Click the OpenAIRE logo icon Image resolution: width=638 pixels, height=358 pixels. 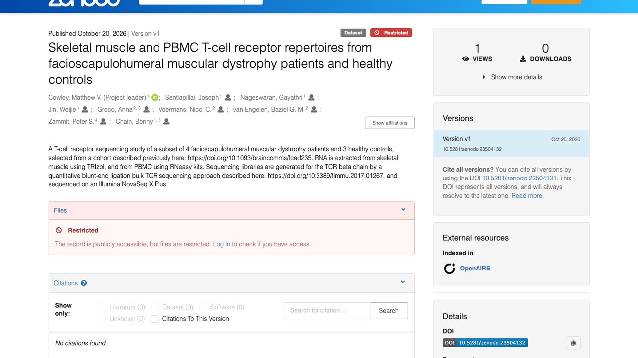pos(450,268)
